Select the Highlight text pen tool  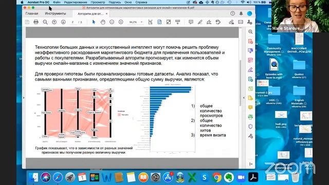coord(200,22)
